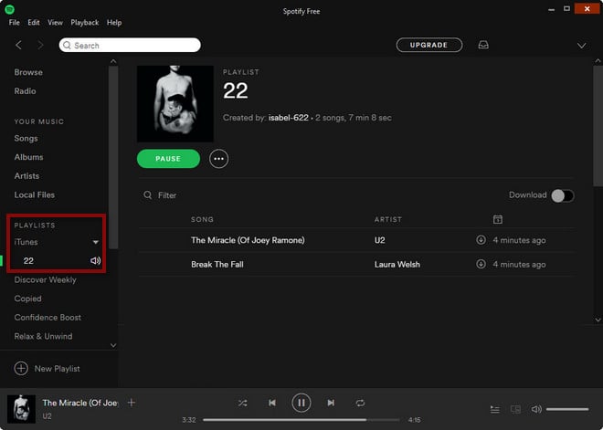Click the Spotify logo icon in title bar
The image size is (603, 430).
tap(10, 9)
